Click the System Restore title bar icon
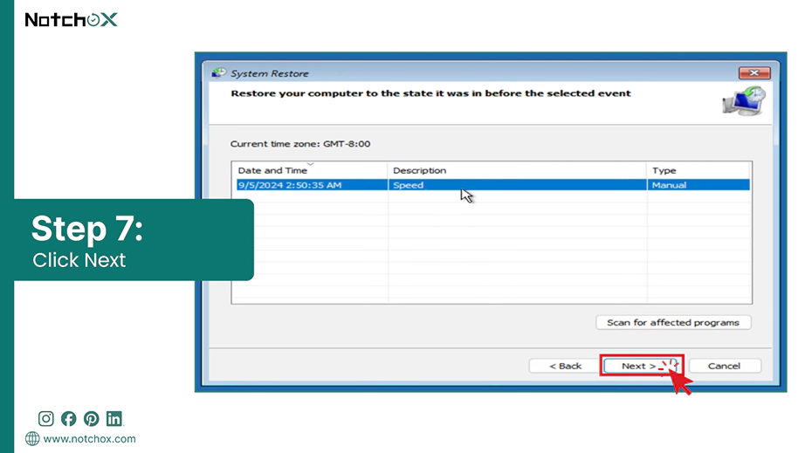The image size is (805, 453). (218, 72)
